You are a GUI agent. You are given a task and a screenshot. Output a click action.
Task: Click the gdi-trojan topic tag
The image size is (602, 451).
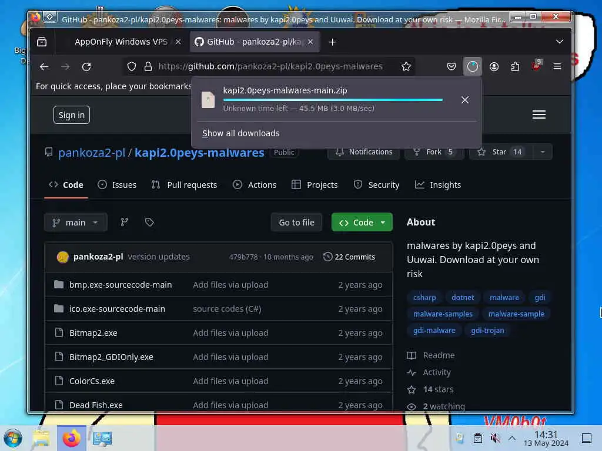click(x=487, y=330)
